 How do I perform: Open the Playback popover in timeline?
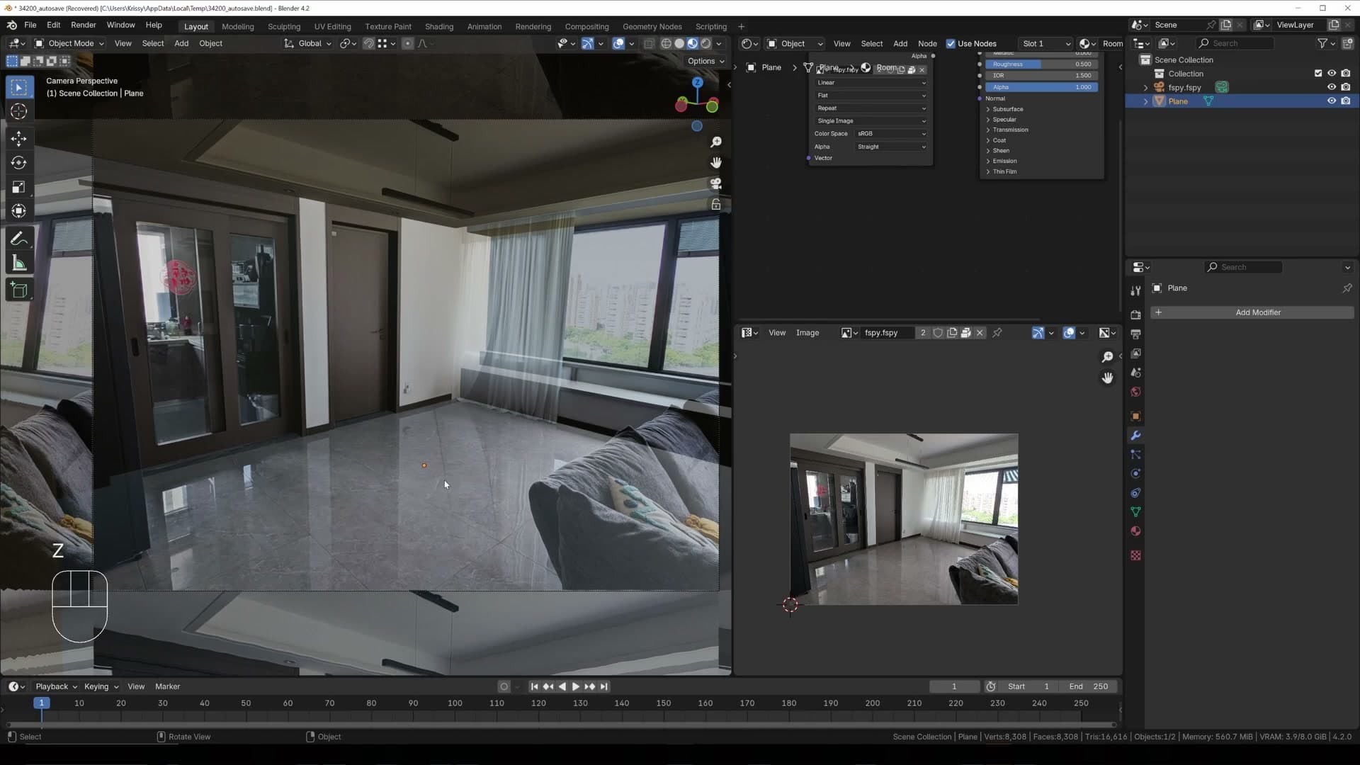pos(56,686)
